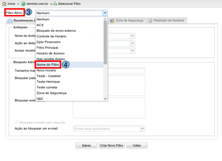Click scroll down arrow in filter list

pos(105,99)
